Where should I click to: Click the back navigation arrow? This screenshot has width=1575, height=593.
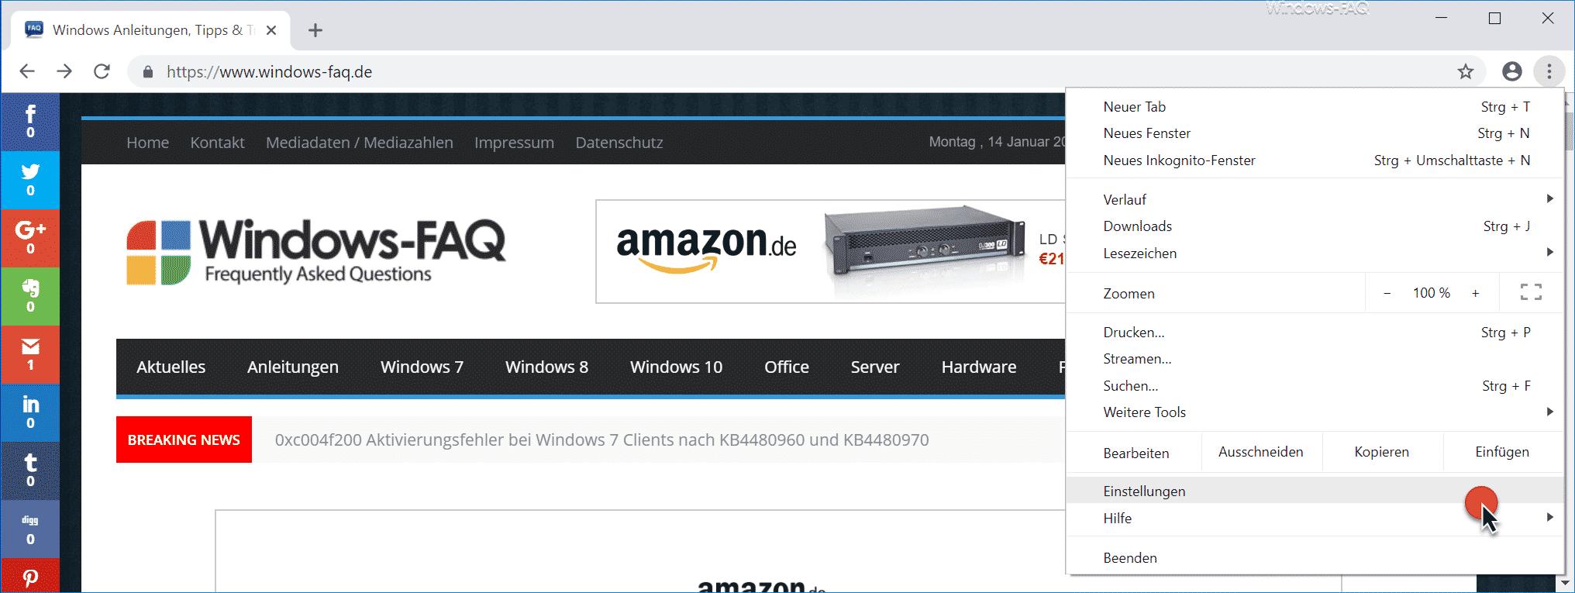27,71
